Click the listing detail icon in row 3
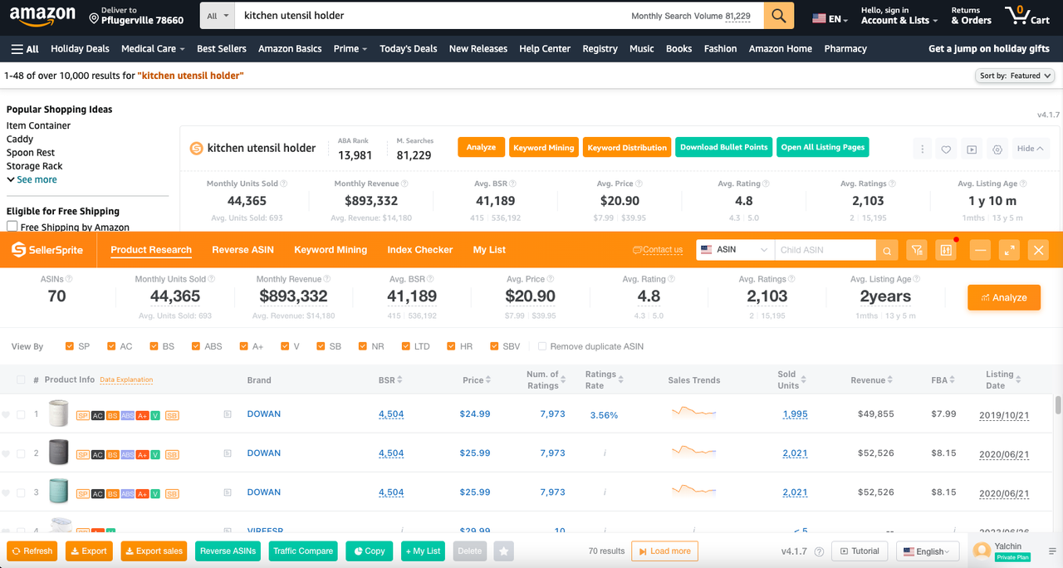1063x568 pixels. (228, 492)
